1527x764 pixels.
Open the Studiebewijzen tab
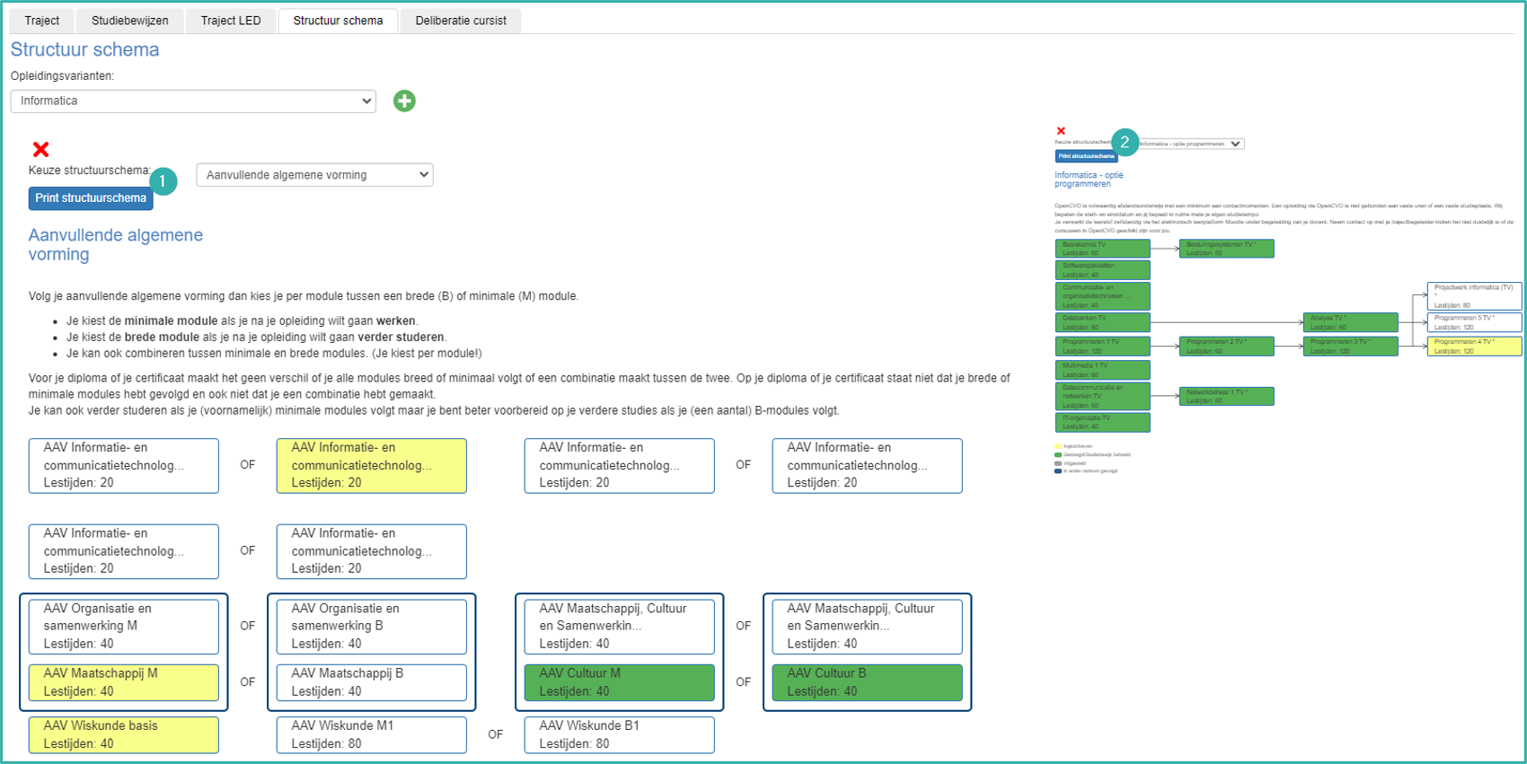pos(130,21)
